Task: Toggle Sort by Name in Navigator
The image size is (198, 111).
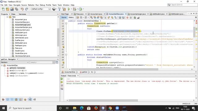Action: (x=30, y=99)
